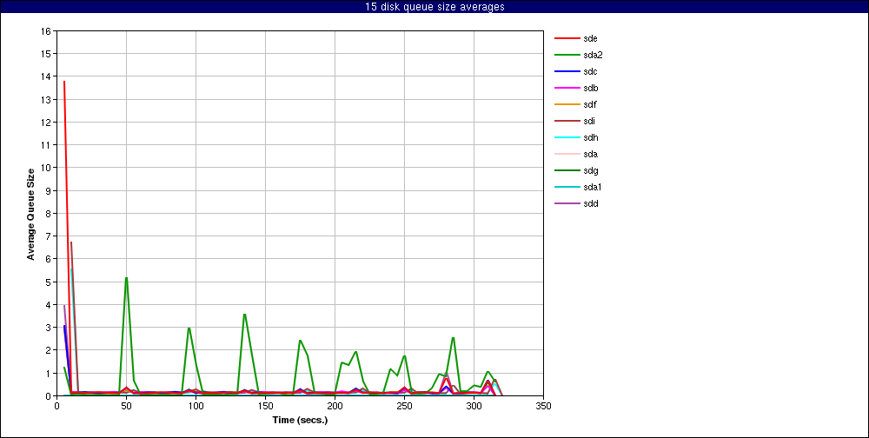Click the x-axis tick label 250

[x=404, y=406]
